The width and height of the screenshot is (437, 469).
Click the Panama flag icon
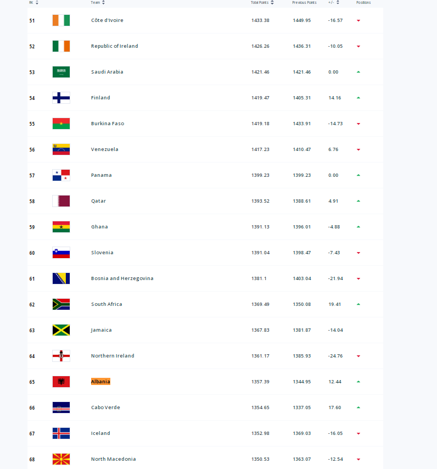[x=61, y=175]
